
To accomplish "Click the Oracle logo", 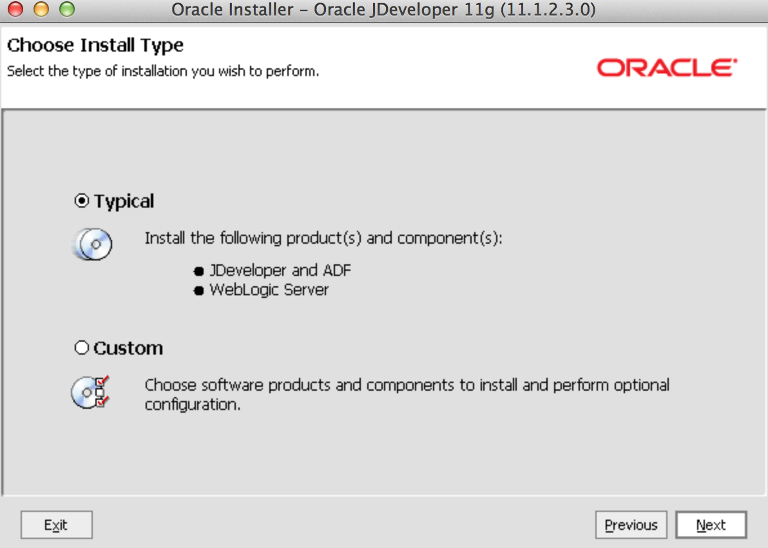I will tap(667, 68).
